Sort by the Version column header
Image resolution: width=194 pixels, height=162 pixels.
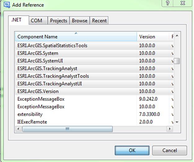point(153,37)
